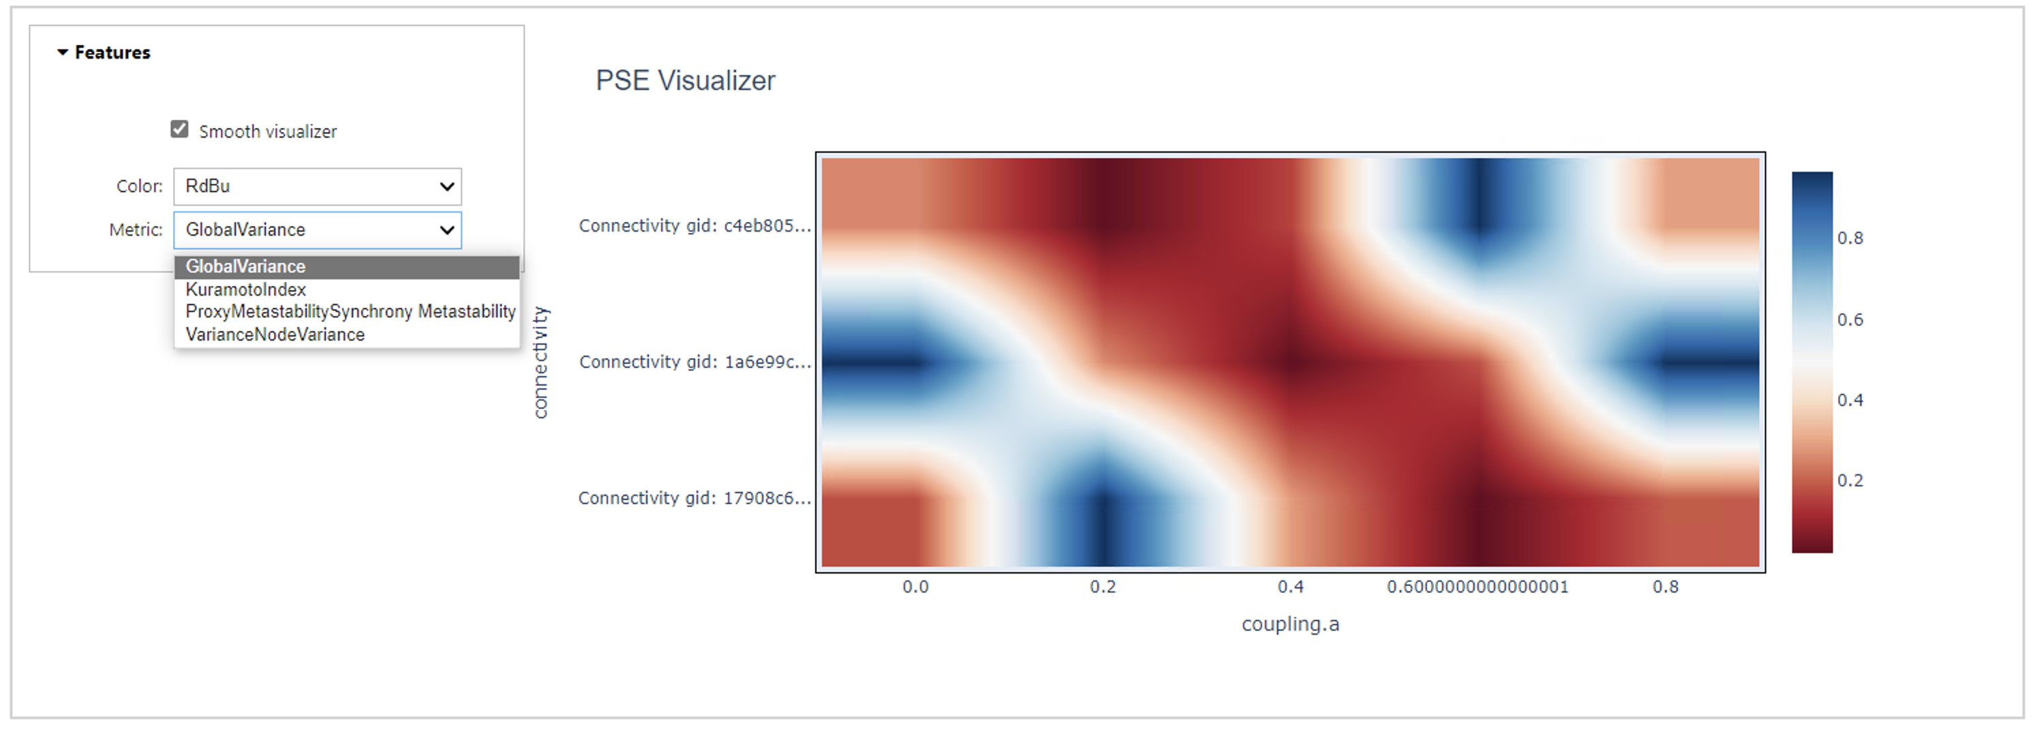Click the 0.6000000000000001 x-axis tick label

point(1478,587)
